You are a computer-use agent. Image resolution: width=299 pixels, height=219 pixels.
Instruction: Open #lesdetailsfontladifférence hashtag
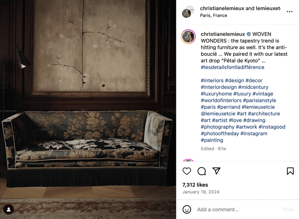pos(232,67)
